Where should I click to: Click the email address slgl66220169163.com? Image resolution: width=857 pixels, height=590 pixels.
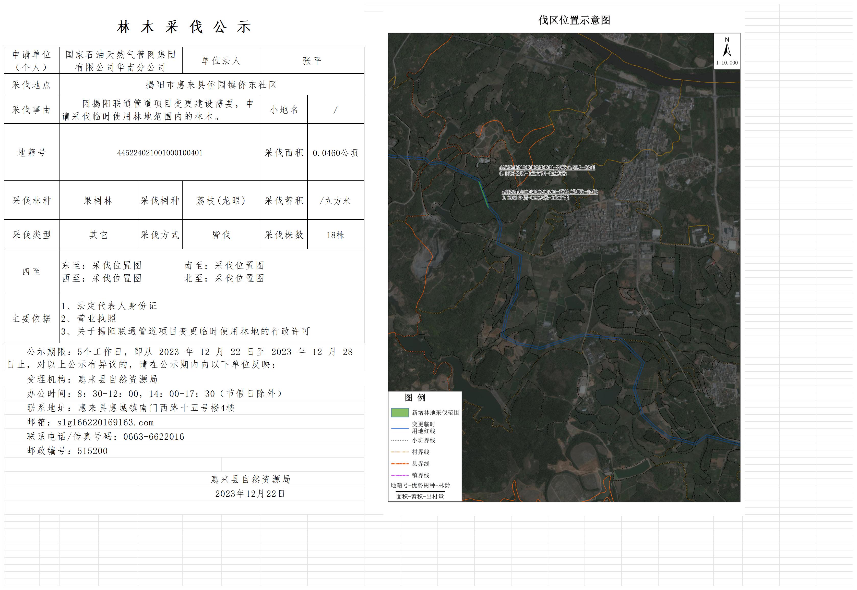point(105,423)
